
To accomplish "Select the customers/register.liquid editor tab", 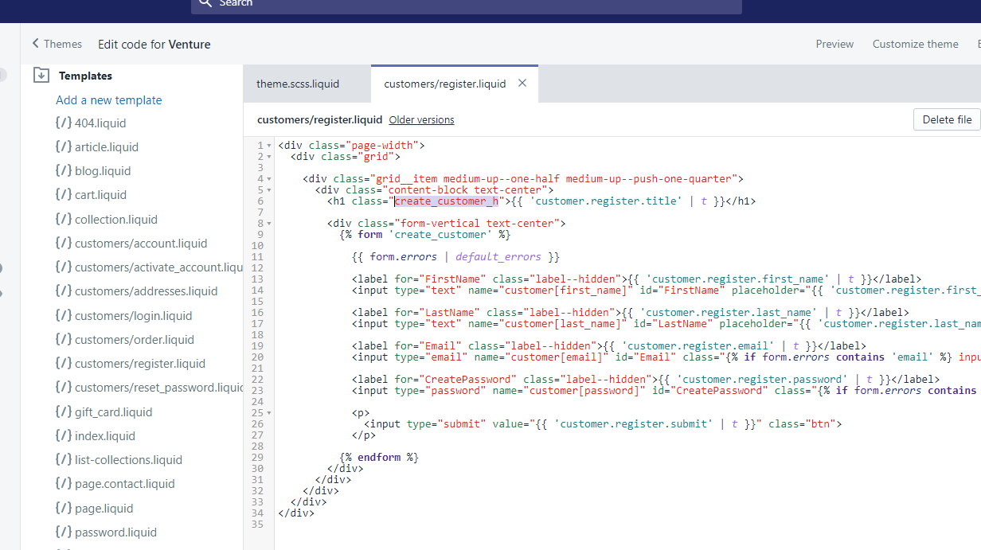I will (444, 84).
